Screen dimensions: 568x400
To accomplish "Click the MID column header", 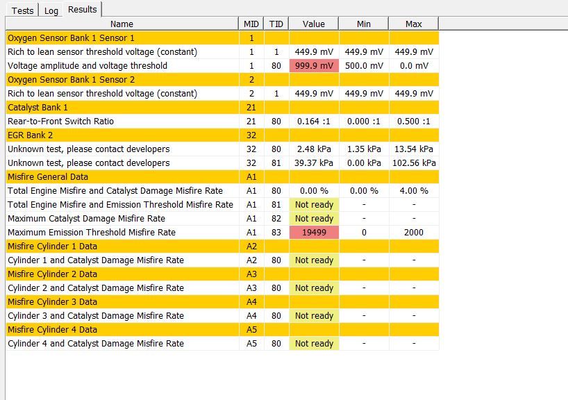I will point(251,24).
